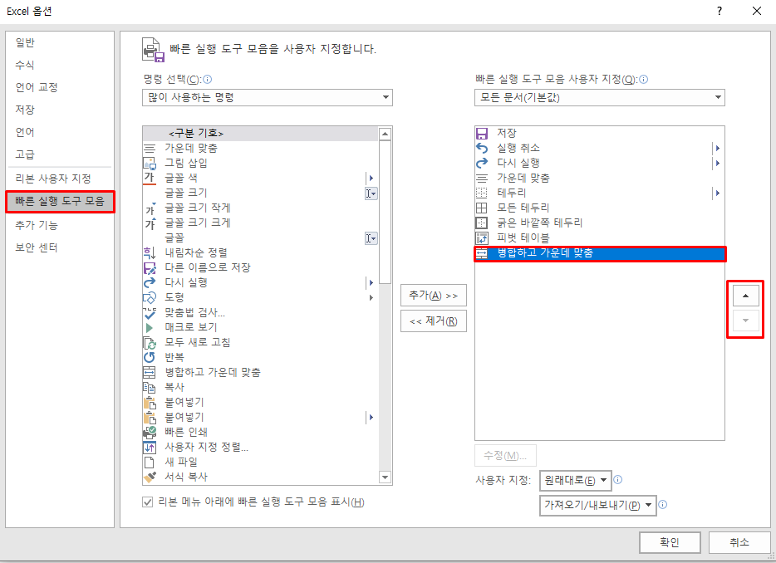The width and height of the screenshot is (776, 563).
Task: Open the 많이 사용하는 명령 dropdown
Action: 268,97
